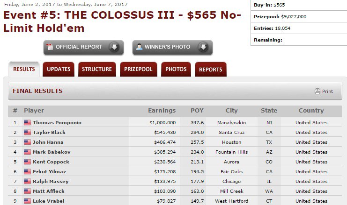View the Photos tab
347x205 pixels.
[x=176, y=70]
